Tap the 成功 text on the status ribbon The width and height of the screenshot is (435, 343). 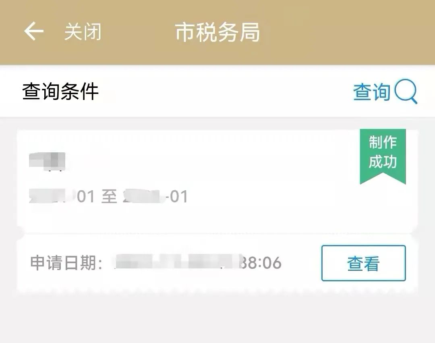[383, 162]
